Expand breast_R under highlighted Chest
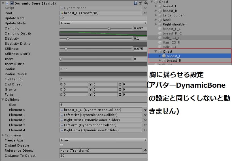232x161 pixels. point(159,60)
